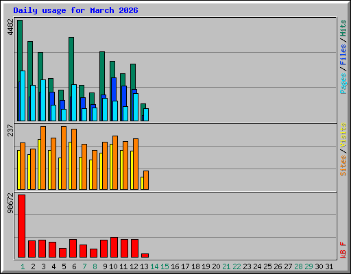Click the blue files bar for day 10
The image size is (351, 274).
[x=114, y=89]
